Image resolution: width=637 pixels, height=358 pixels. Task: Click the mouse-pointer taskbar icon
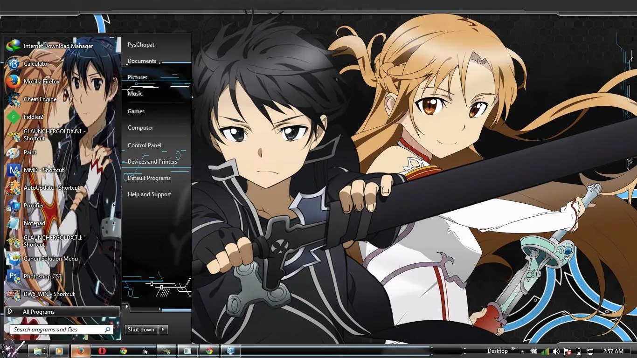tap(145, 351)
